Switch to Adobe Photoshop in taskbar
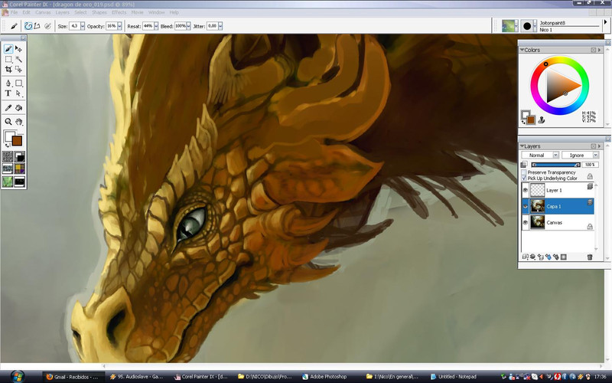 point(328,377)
